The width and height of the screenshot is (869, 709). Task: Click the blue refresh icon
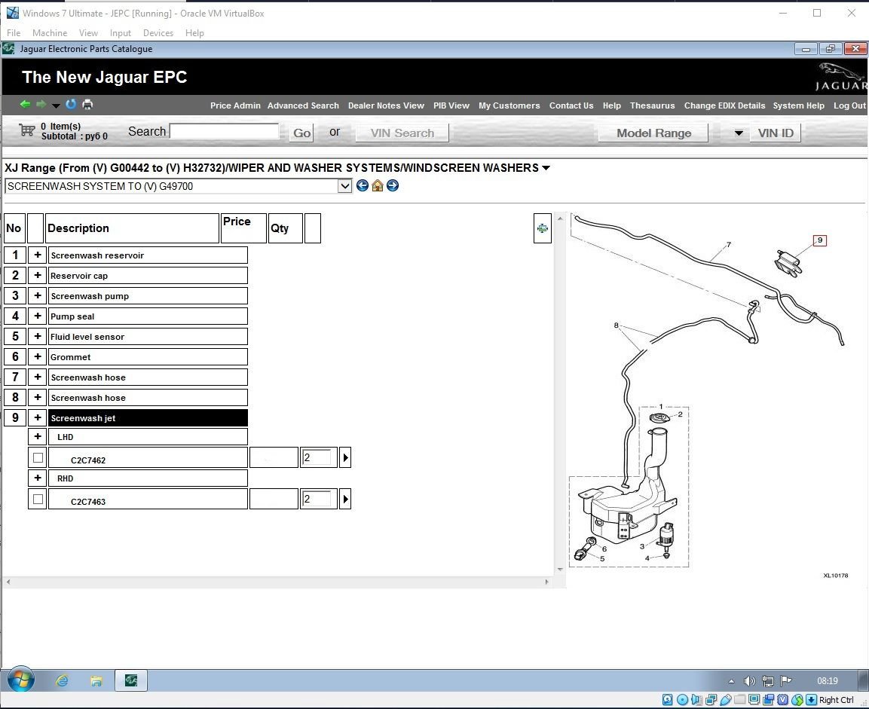pyautogui.click(x=72, y=105)
